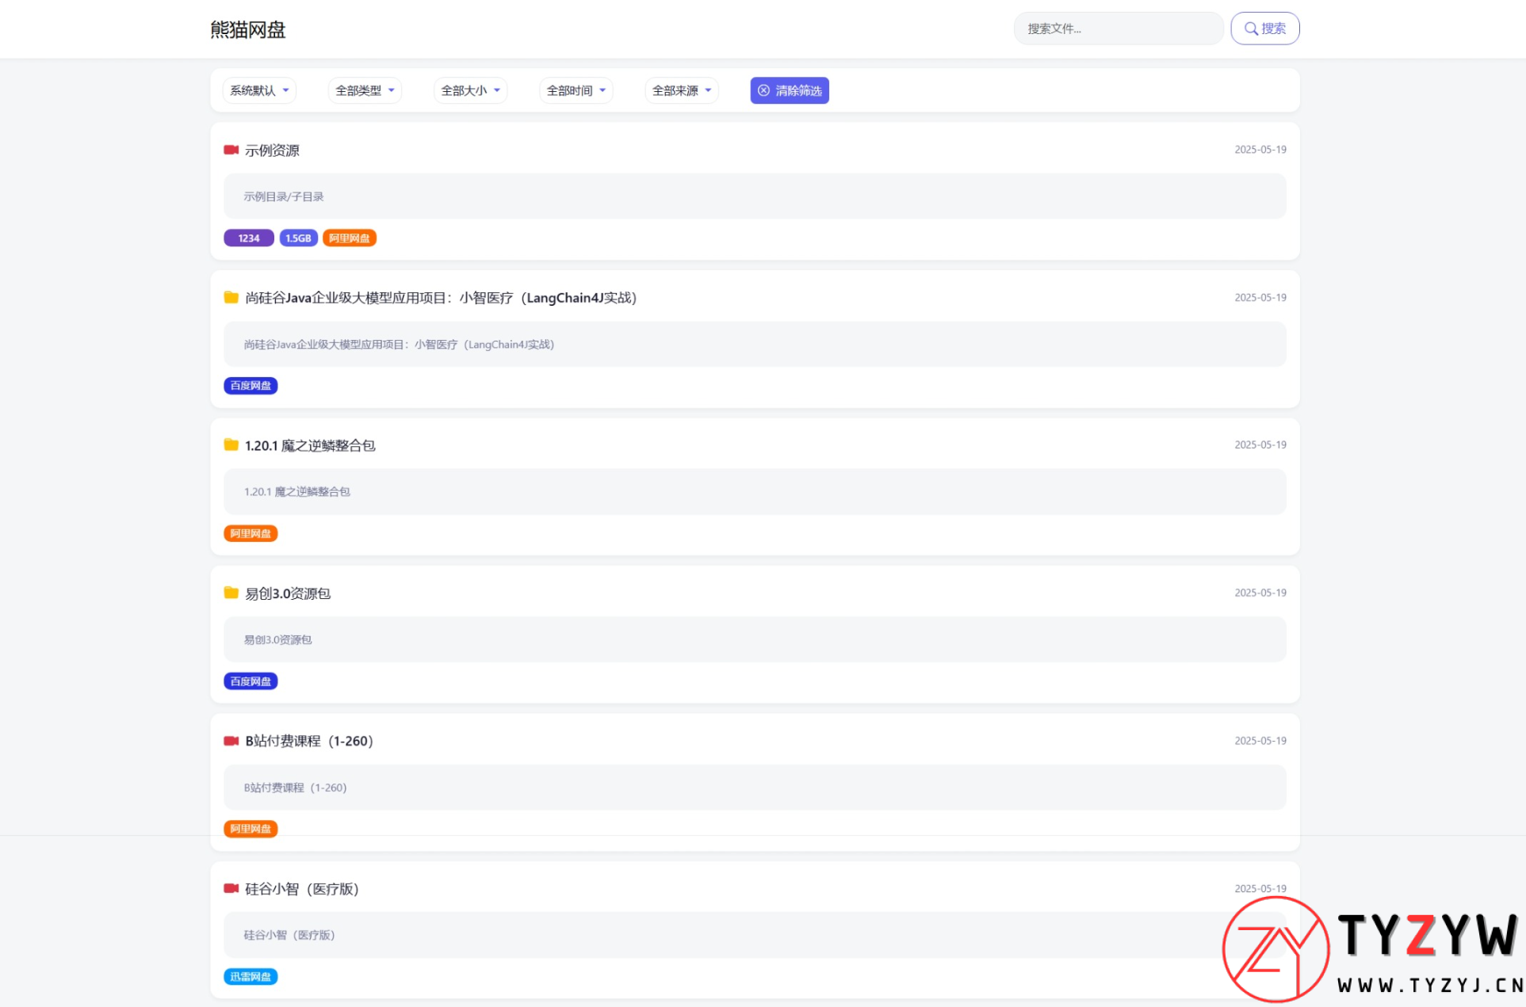The height and width of the screenshot is (1007, 1526).
Task: Click folder icon beside 易创3.0资源包 title
Action: (231, 593)
